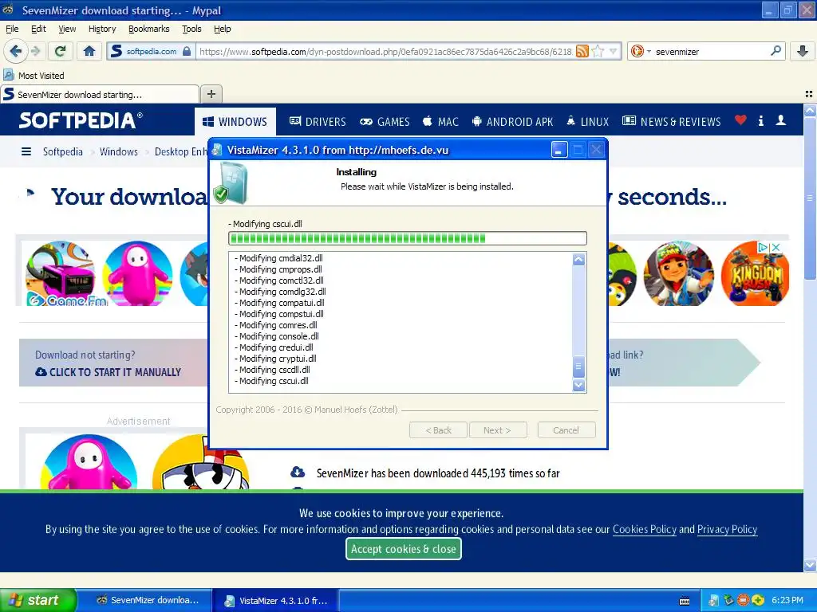Click the red heart favorites icon
The width and height of the screenshot is (817, 612).
[740, 120]
